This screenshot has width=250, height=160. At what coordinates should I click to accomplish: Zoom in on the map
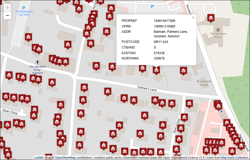click(x=7, y=7)
